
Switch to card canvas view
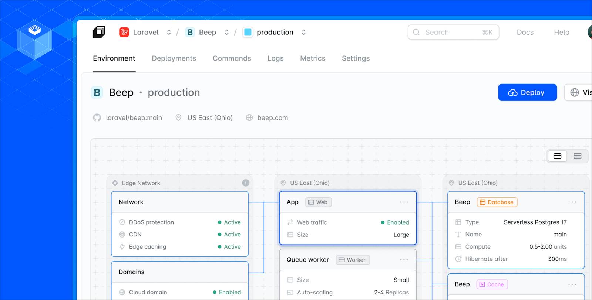557,156
